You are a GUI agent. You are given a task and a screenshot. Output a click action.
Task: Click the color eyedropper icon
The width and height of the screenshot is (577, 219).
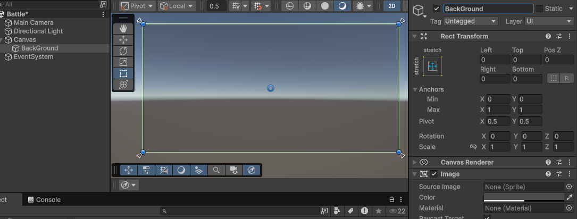(569, 197)
